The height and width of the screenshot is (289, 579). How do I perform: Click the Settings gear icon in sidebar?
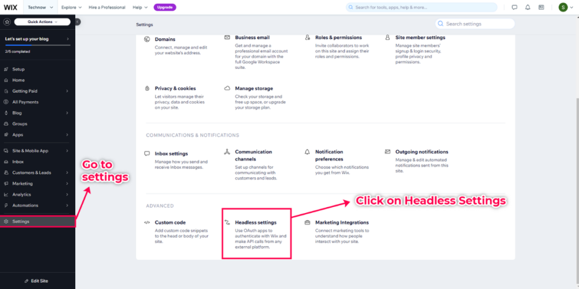tap(6, 221)
